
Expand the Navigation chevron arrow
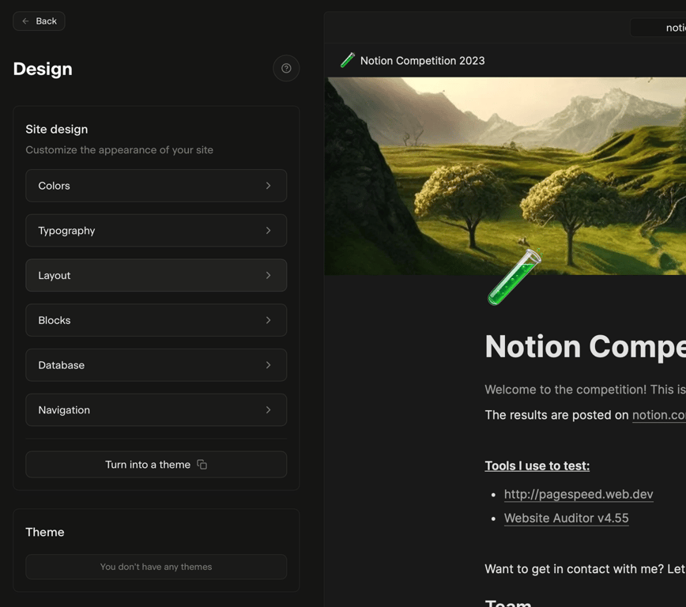pos(268,410)
